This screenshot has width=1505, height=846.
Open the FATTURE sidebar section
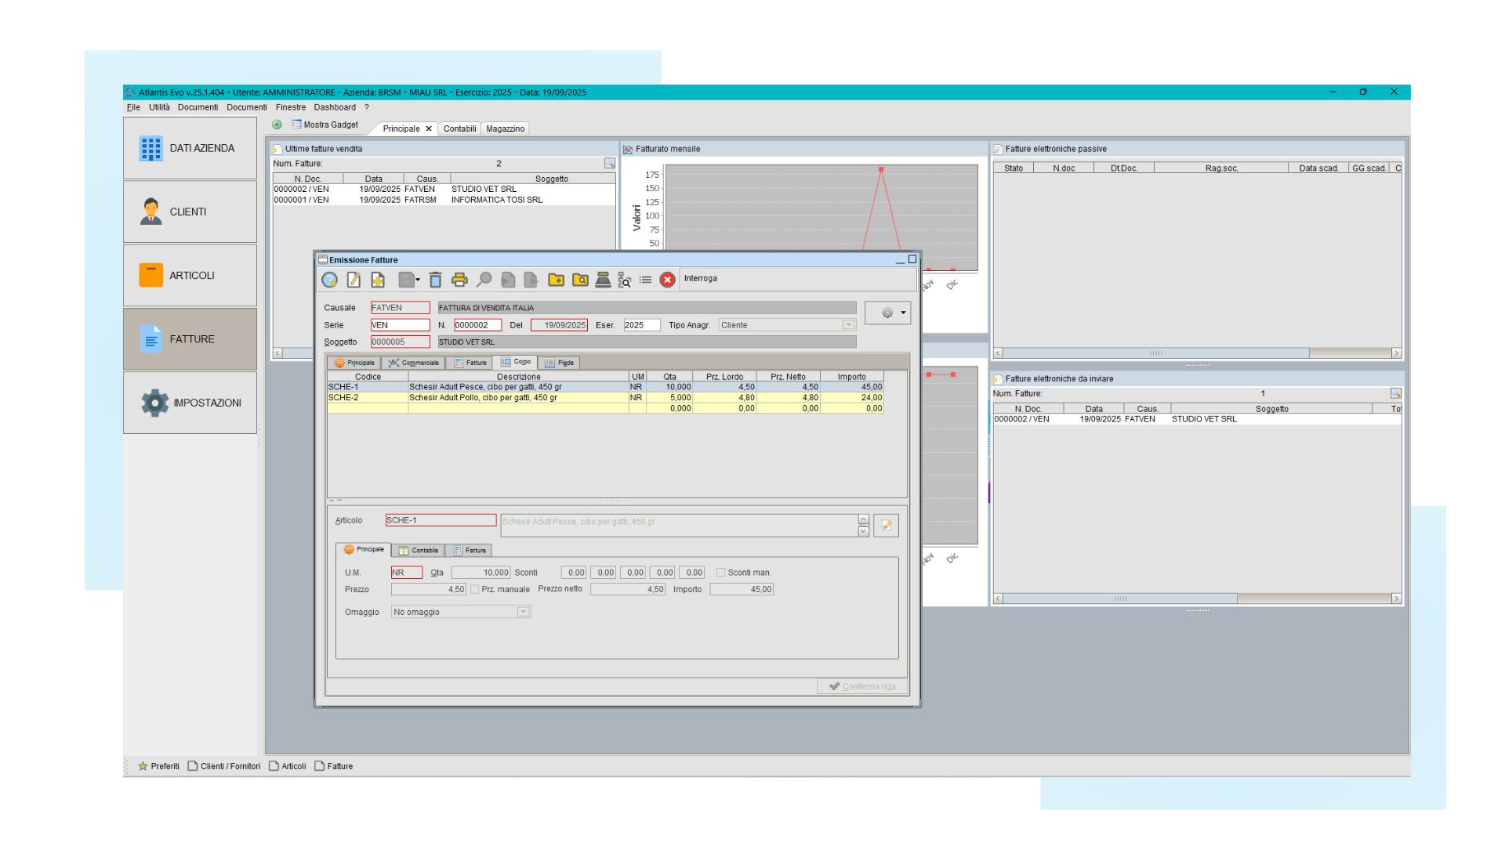(190, 339)
